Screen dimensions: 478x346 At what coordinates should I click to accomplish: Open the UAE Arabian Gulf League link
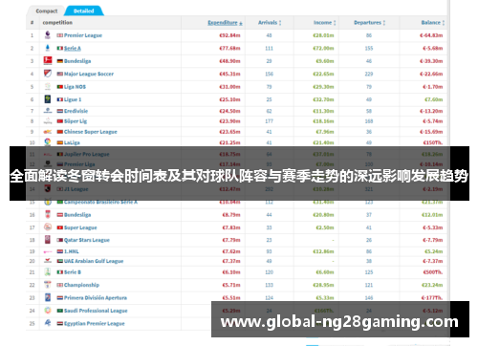coord(94,261)
